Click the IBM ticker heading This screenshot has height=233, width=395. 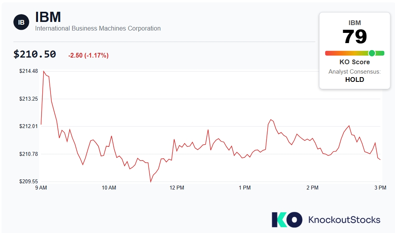pos(48,17)
